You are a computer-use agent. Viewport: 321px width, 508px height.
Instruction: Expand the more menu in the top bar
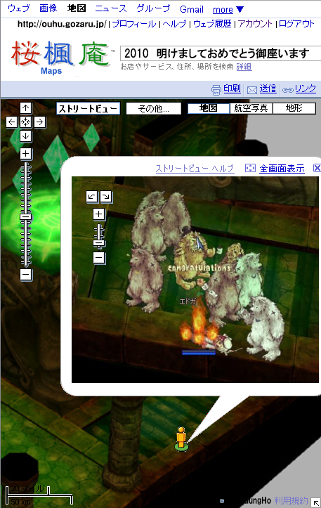click(228, 9)
